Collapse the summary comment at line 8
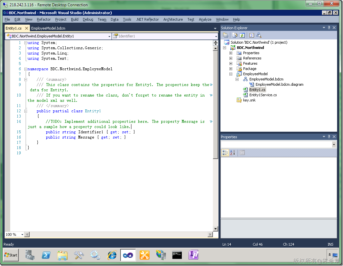Screen dimensions: 343x266 tap(26, 79)
